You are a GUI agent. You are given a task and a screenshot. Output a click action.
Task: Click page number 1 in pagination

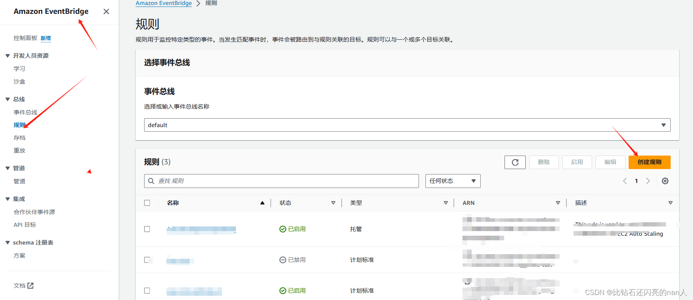tap(636, 181)
